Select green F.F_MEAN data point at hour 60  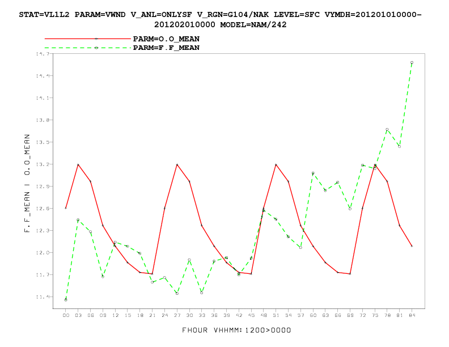[x=313, y=173]
